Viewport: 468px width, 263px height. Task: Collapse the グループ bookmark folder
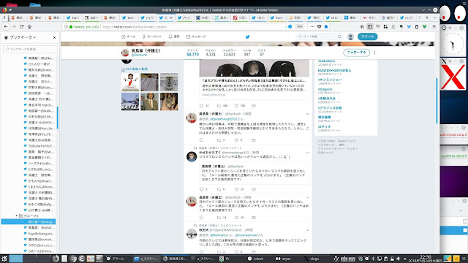[17, 216]
